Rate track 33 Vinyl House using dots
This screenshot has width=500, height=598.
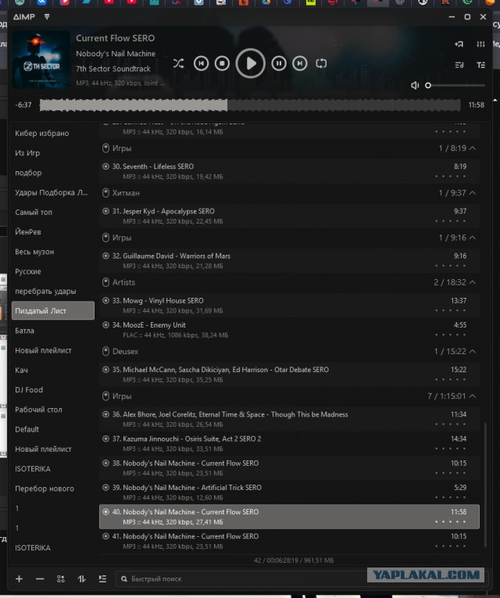[x=450, y=310]
